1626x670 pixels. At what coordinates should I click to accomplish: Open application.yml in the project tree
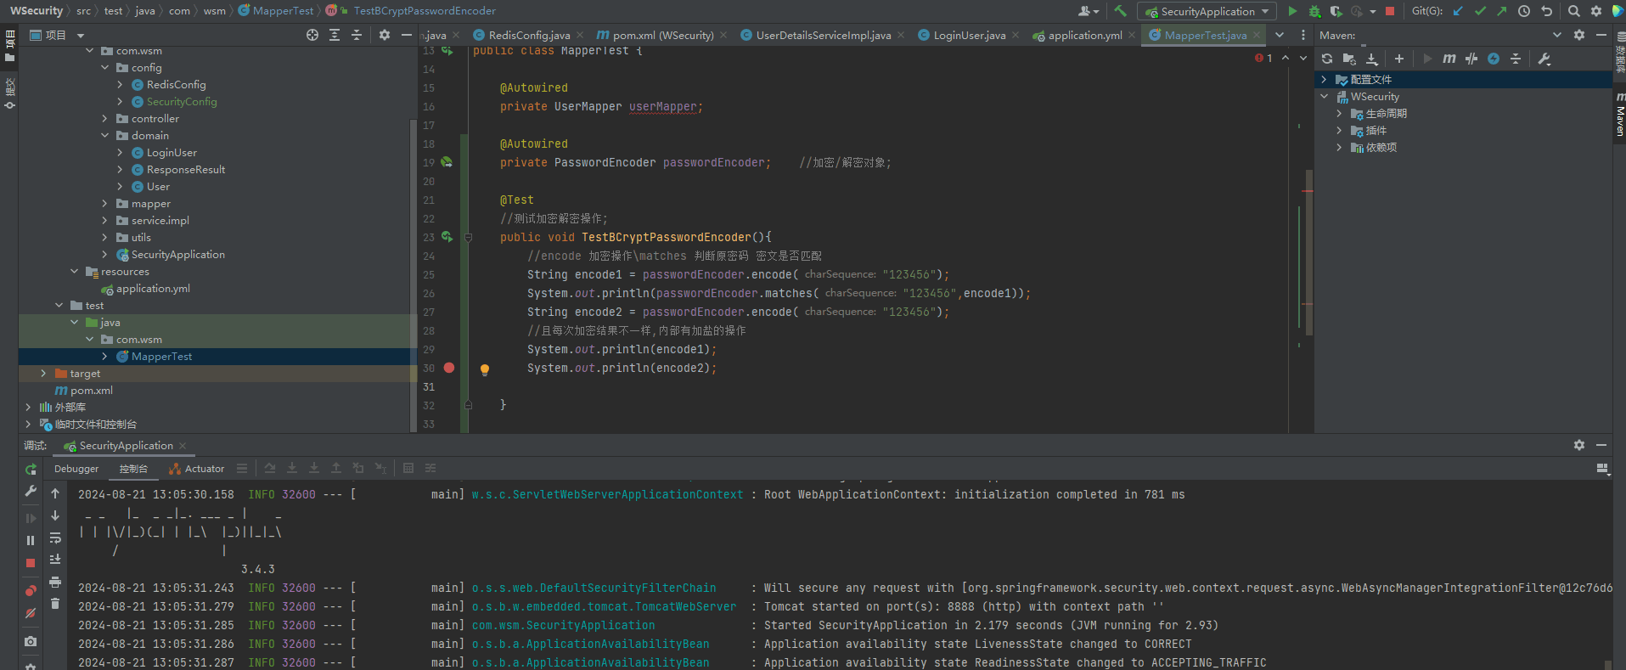153,289
